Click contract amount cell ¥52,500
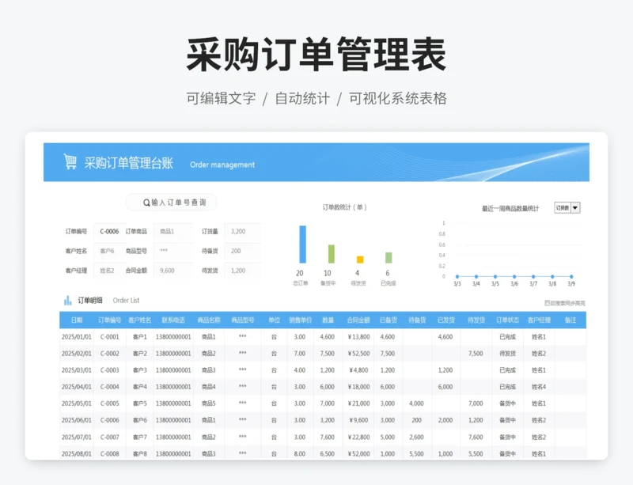 358,354
